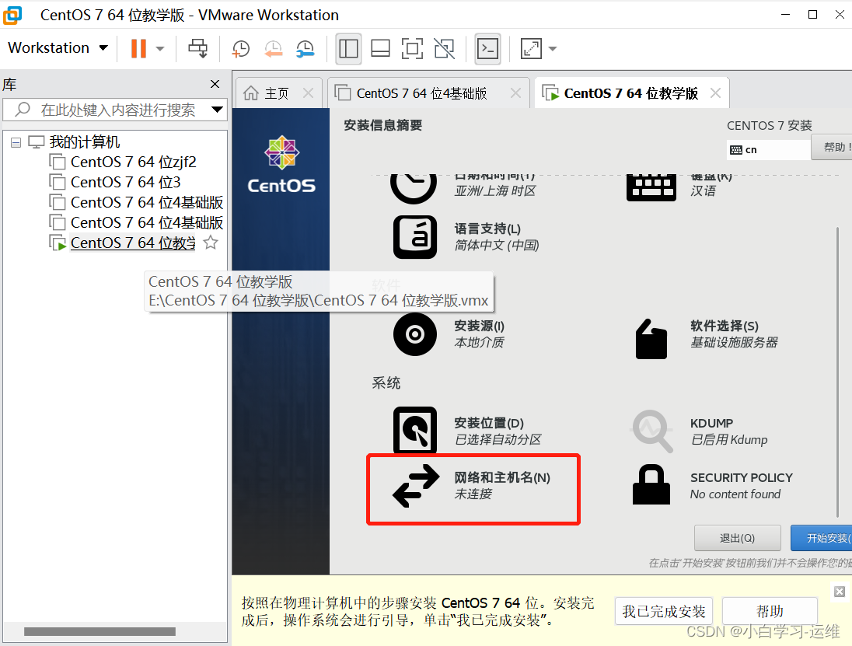Close the install hint bar
Screen dimensions: 852x646
pyautogui.click(x=840, y=591)
